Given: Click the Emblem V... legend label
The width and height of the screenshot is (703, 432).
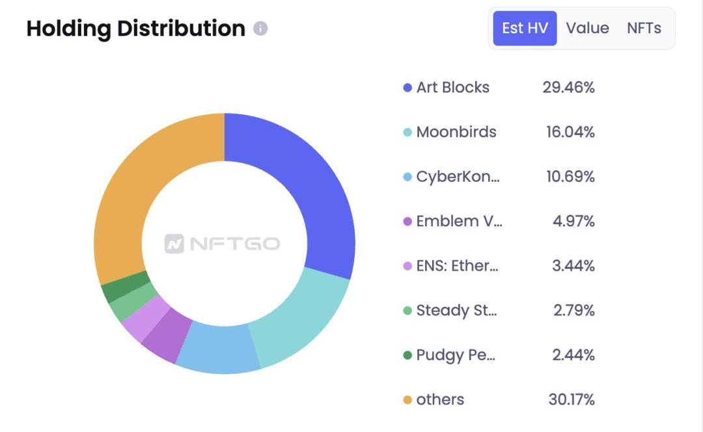Looking at the screenshot, I should tap(459, 222).
